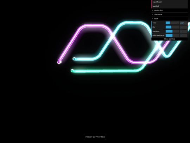Click the exposure value input field
Image resolution: width=190 pixels, height=143 pixels.
pos(184,31)
